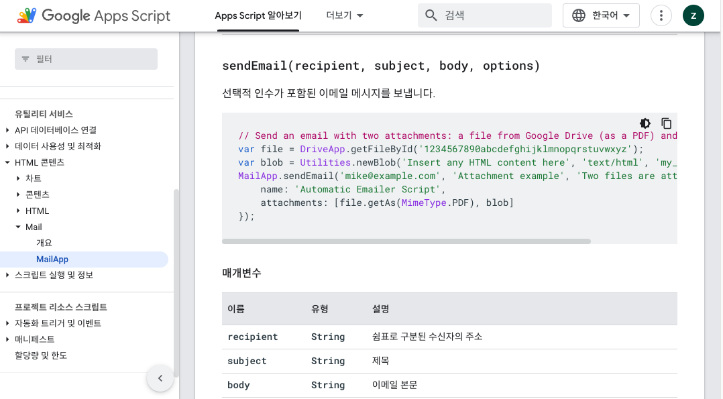Viewport: 723px width, 399px height.
Task: Click the search magnifier icon
Action: coord(431,15)
